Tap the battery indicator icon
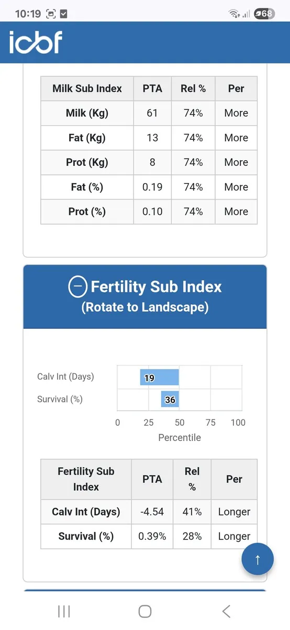290x630 pixels. pos(264,14)
